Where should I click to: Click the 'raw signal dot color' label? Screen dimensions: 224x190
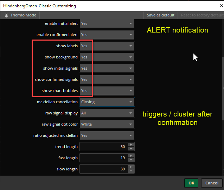pyautogui.click(x=60, y=124)
